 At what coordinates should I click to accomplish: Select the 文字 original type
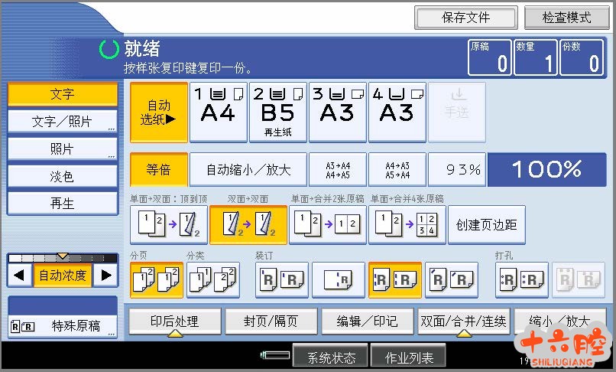(x=63, y=94)
